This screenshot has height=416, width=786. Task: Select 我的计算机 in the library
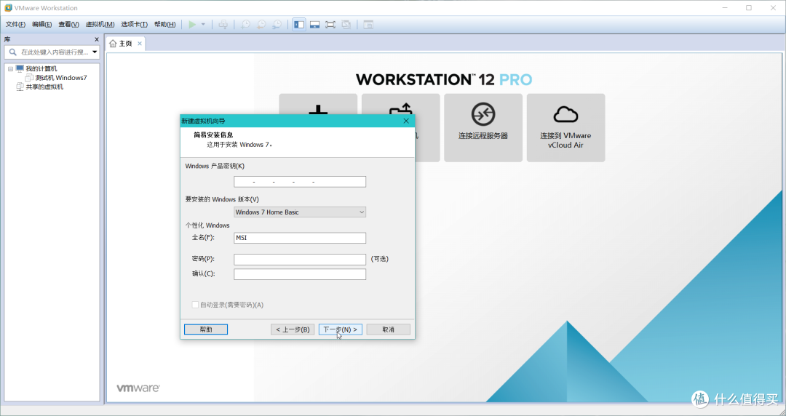[x=41, y=68]
